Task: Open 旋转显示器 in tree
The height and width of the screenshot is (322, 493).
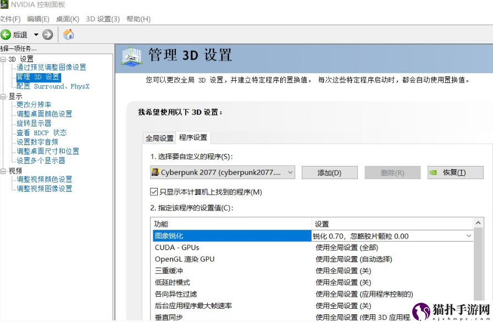Action: pyautogui.click(x=34, y=123)
